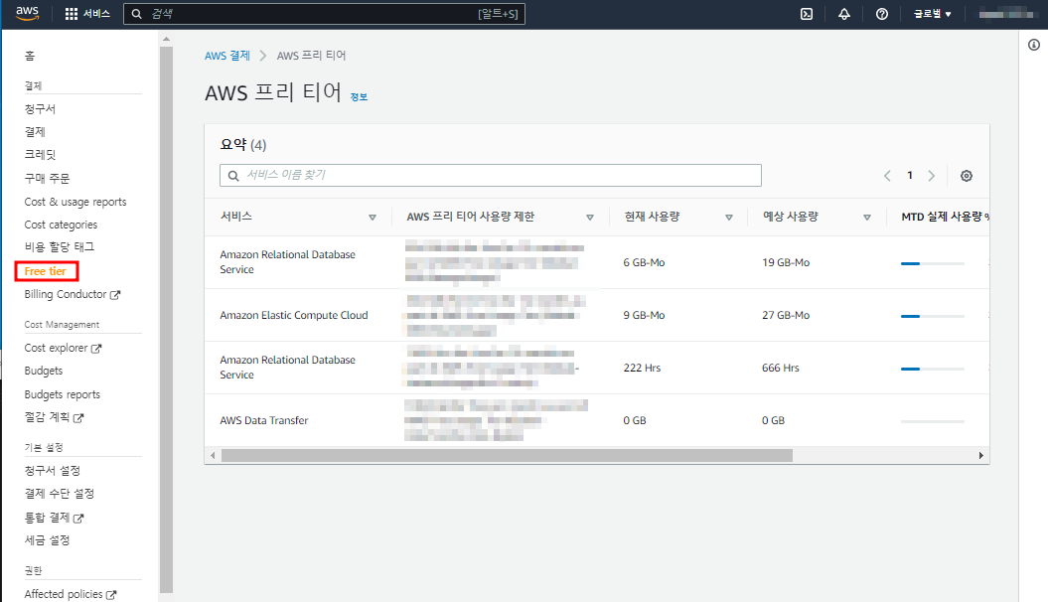
Task: Open Budgets in the sidebar
Action: click(x=44, y=371)
